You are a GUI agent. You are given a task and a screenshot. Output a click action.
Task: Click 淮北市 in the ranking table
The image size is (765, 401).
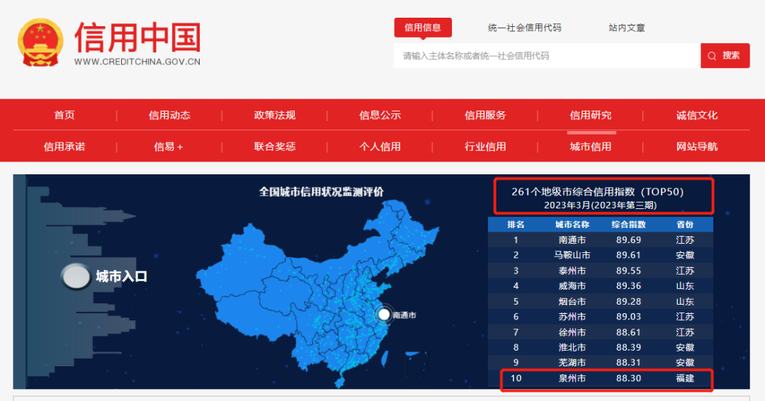point(572,347)
